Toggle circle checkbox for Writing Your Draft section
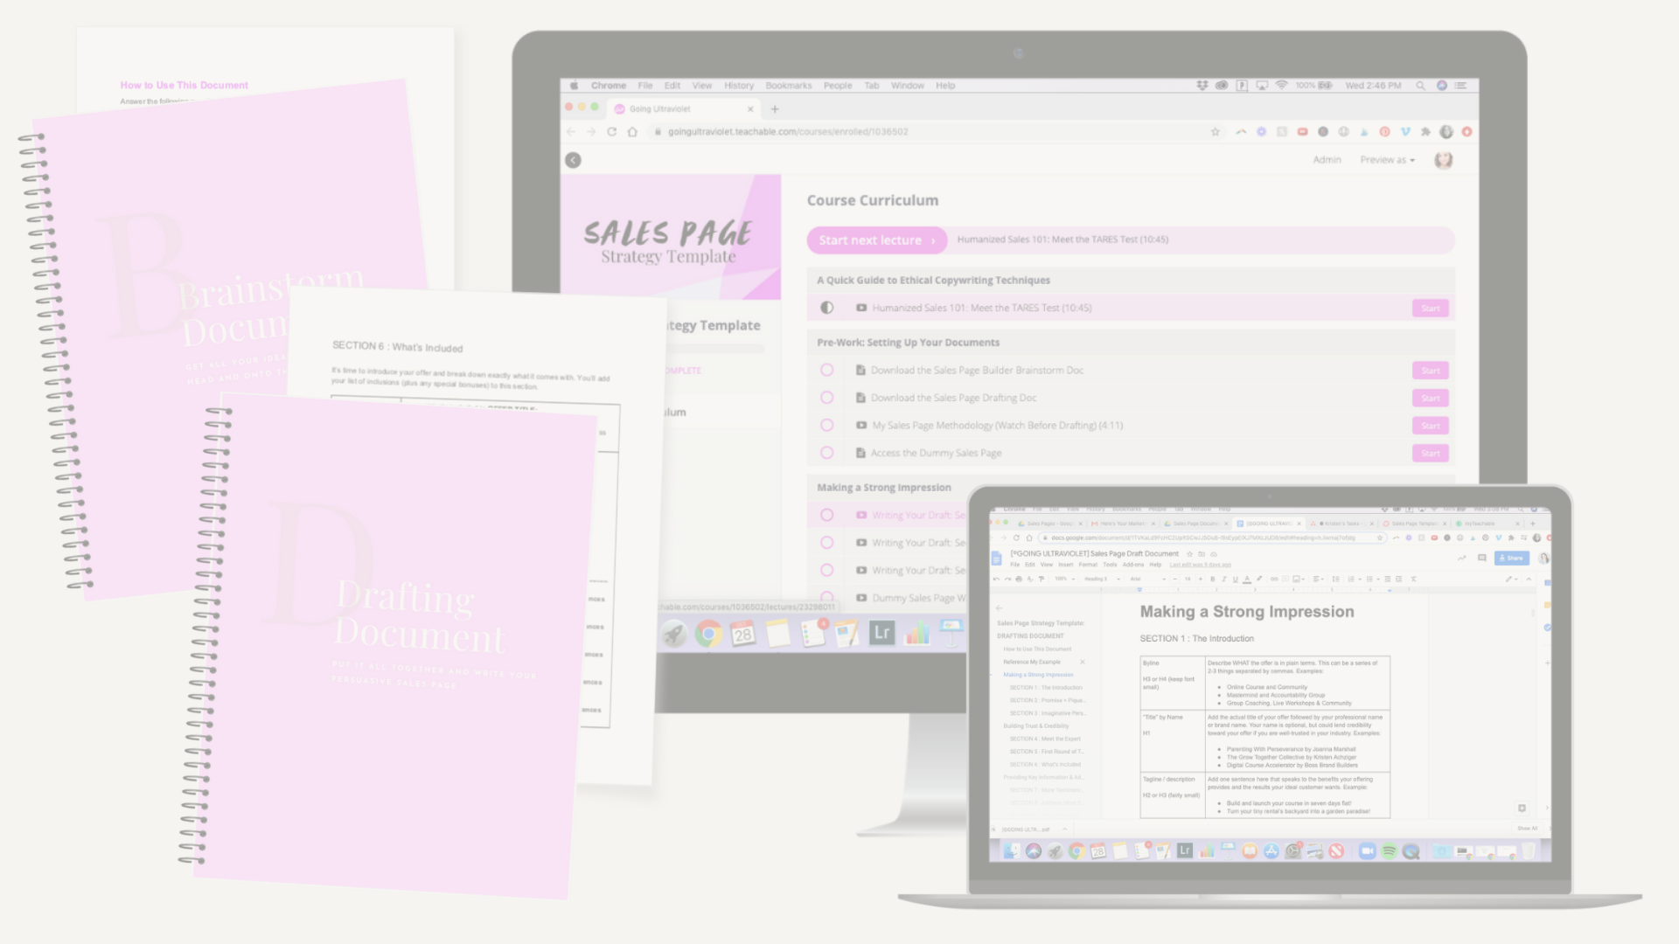Screen dimensions: 1679x944 pyautogui.click(x=826, y=514)
